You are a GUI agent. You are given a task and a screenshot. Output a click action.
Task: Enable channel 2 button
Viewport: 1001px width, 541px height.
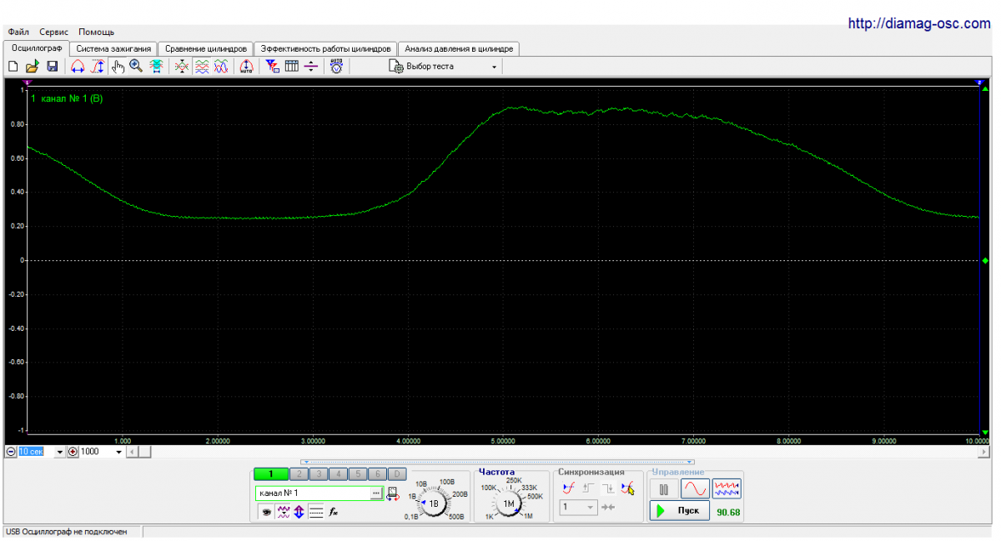pyautogui.click(x=298, y=474)
